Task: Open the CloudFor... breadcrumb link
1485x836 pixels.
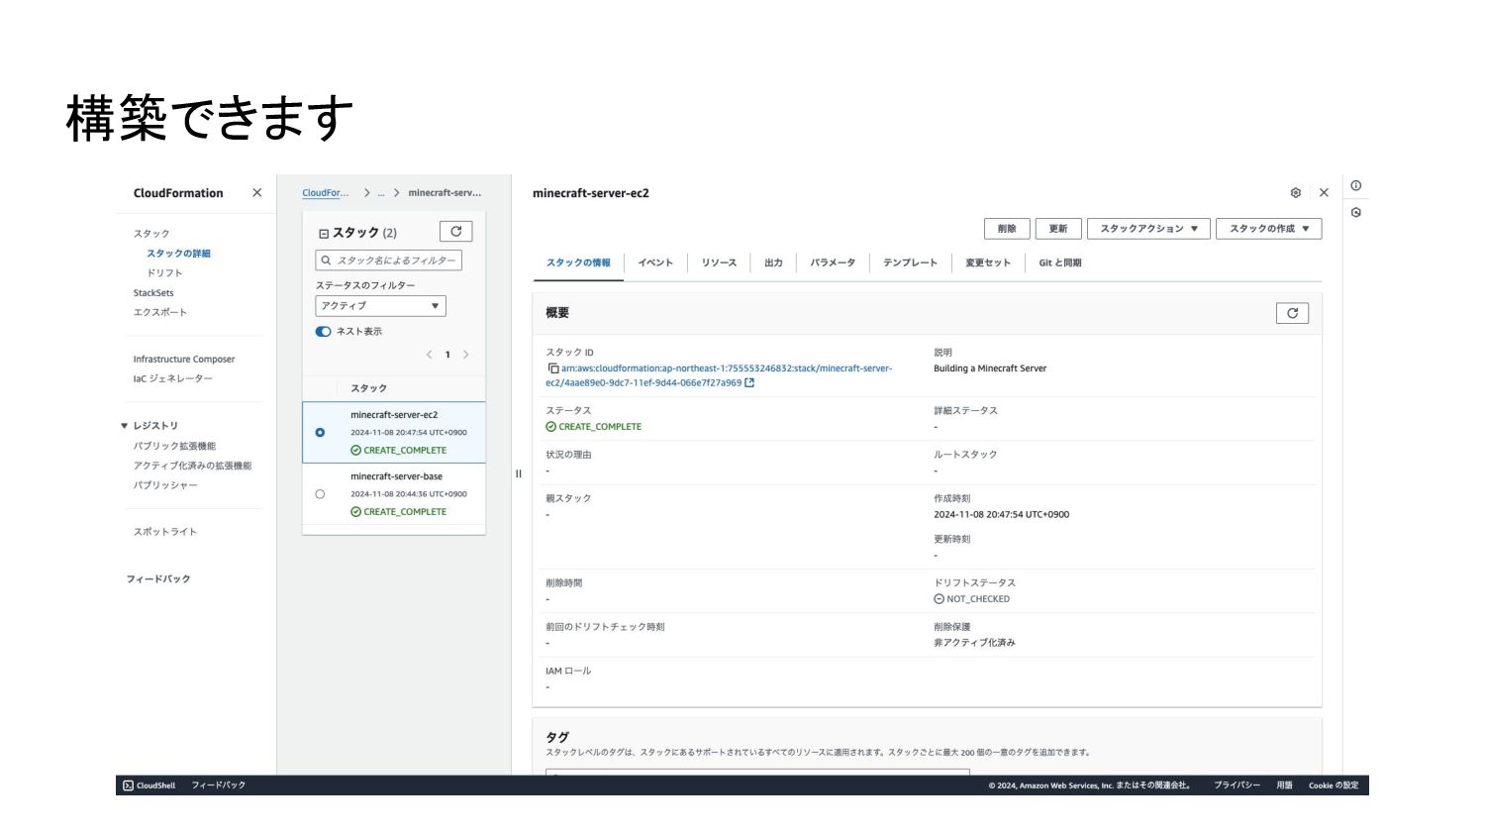Action: click(326, 193)
